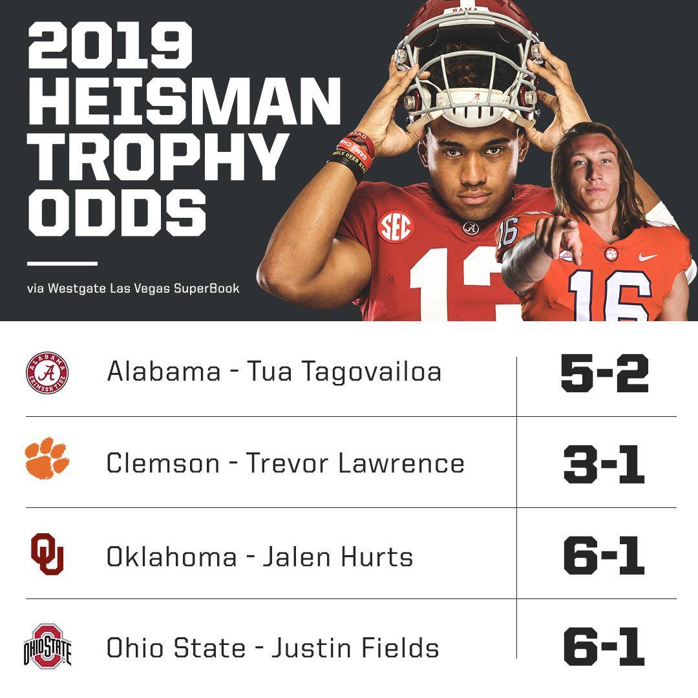Click the 2019 Heisman Trophy Odds headline

184,129
